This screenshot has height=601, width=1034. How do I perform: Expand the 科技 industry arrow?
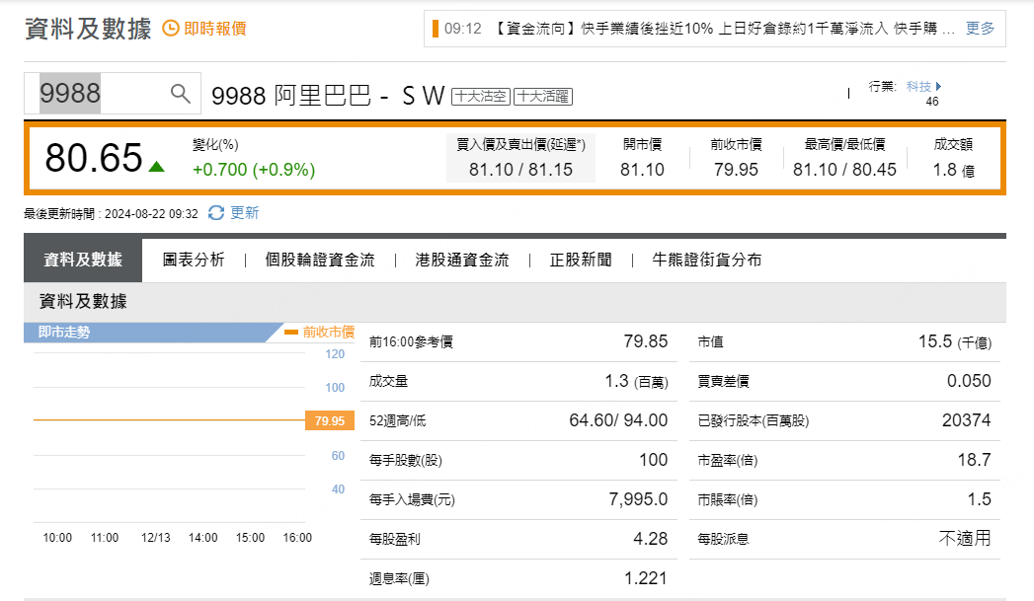(x=938, y=86)
